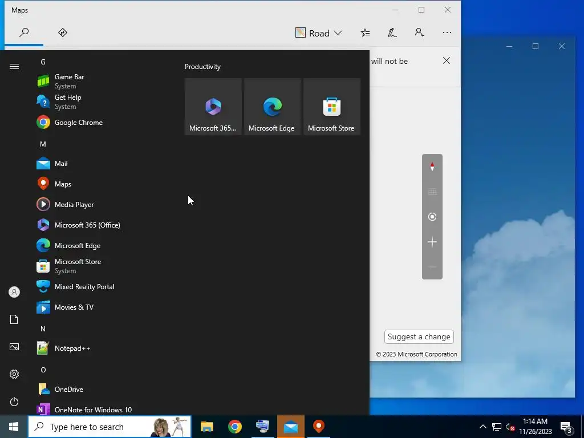This screenshot has width=584, height=438.
Task: Open Pictures from Start sidebar
Action: (x=14, y=347)
